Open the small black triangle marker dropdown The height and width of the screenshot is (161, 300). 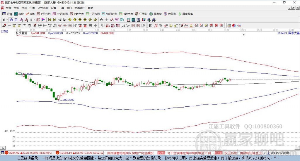coord(243,35)
